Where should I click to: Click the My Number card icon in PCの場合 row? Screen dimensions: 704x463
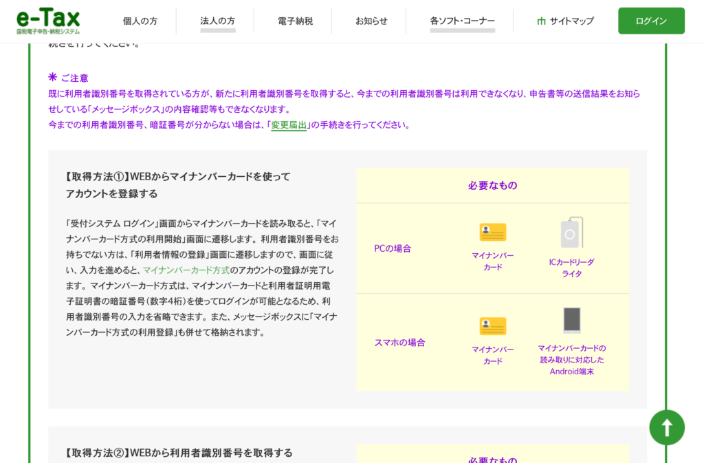point(492,232)
